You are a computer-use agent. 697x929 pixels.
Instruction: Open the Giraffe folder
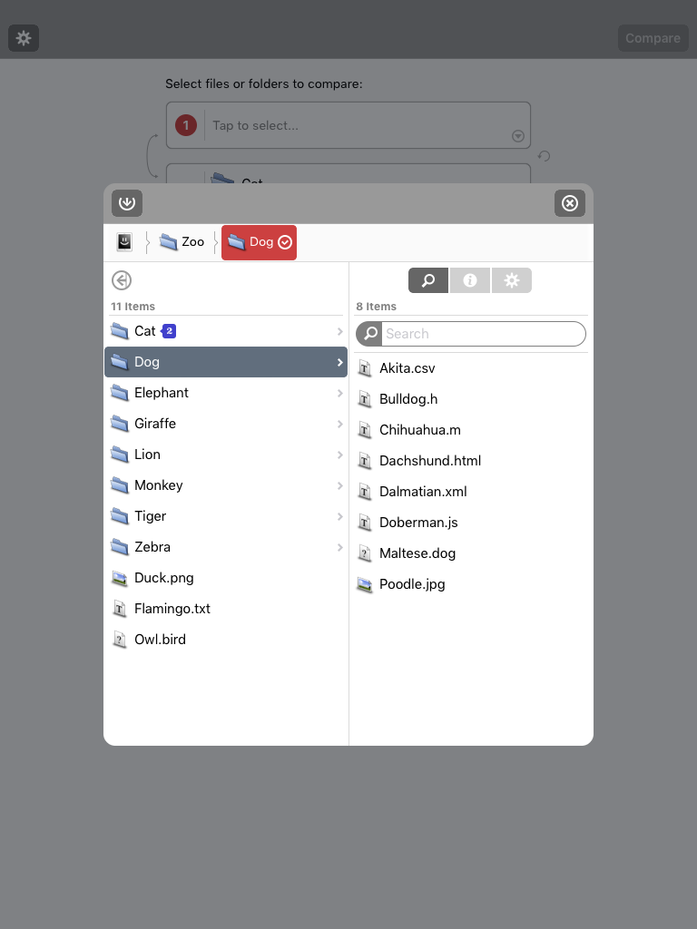[x=226, y=424]
